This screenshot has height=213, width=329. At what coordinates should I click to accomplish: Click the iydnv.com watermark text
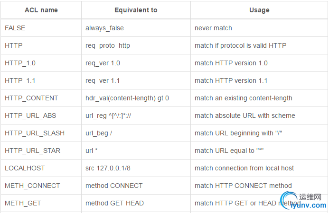click(311, 206)
